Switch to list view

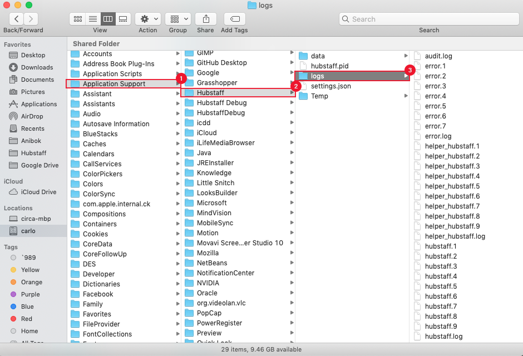93,19
